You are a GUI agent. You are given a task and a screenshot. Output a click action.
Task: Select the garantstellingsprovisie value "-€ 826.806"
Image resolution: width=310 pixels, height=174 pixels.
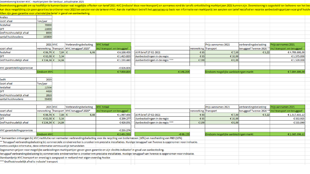[x=113, y=68]
